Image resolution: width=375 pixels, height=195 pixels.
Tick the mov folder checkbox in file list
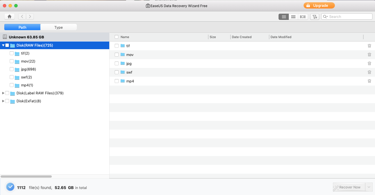pos(117,55)
